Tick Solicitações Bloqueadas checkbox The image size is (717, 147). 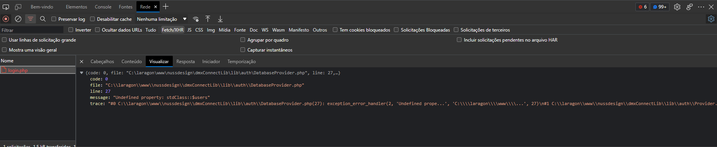pos(396,30)
